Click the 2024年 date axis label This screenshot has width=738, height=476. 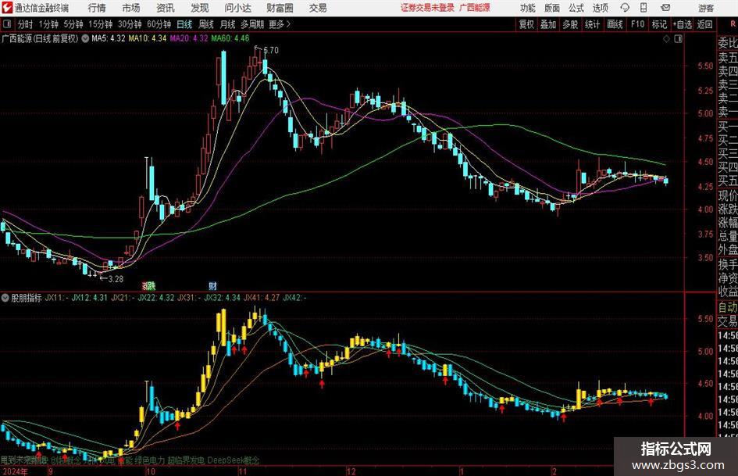pos(15,471)
